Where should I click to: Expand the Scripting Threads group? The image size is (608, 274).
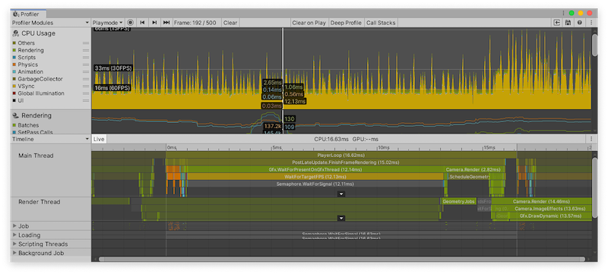pyautogui.click(x=14, y=244)
